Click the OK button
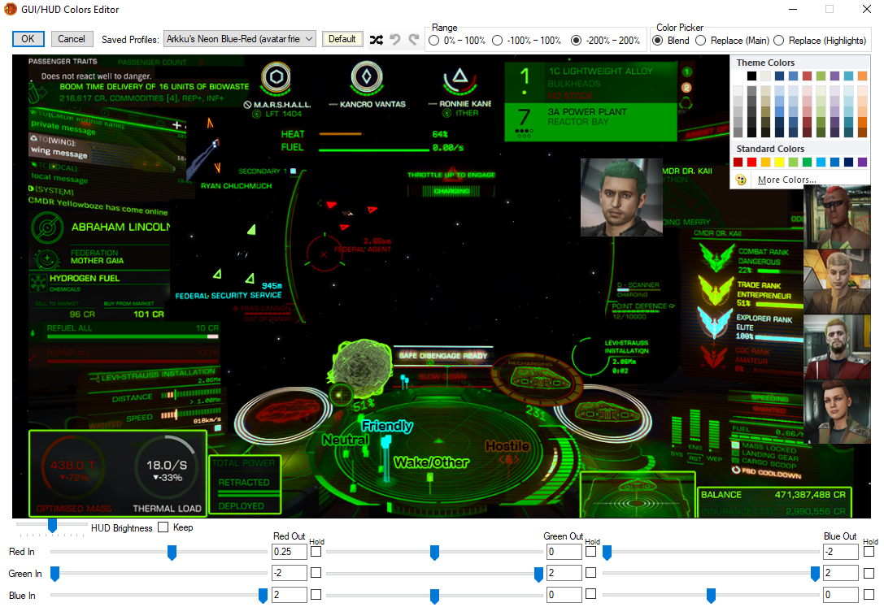The height and width of the screenshot is (616, 884). point(28,39)
